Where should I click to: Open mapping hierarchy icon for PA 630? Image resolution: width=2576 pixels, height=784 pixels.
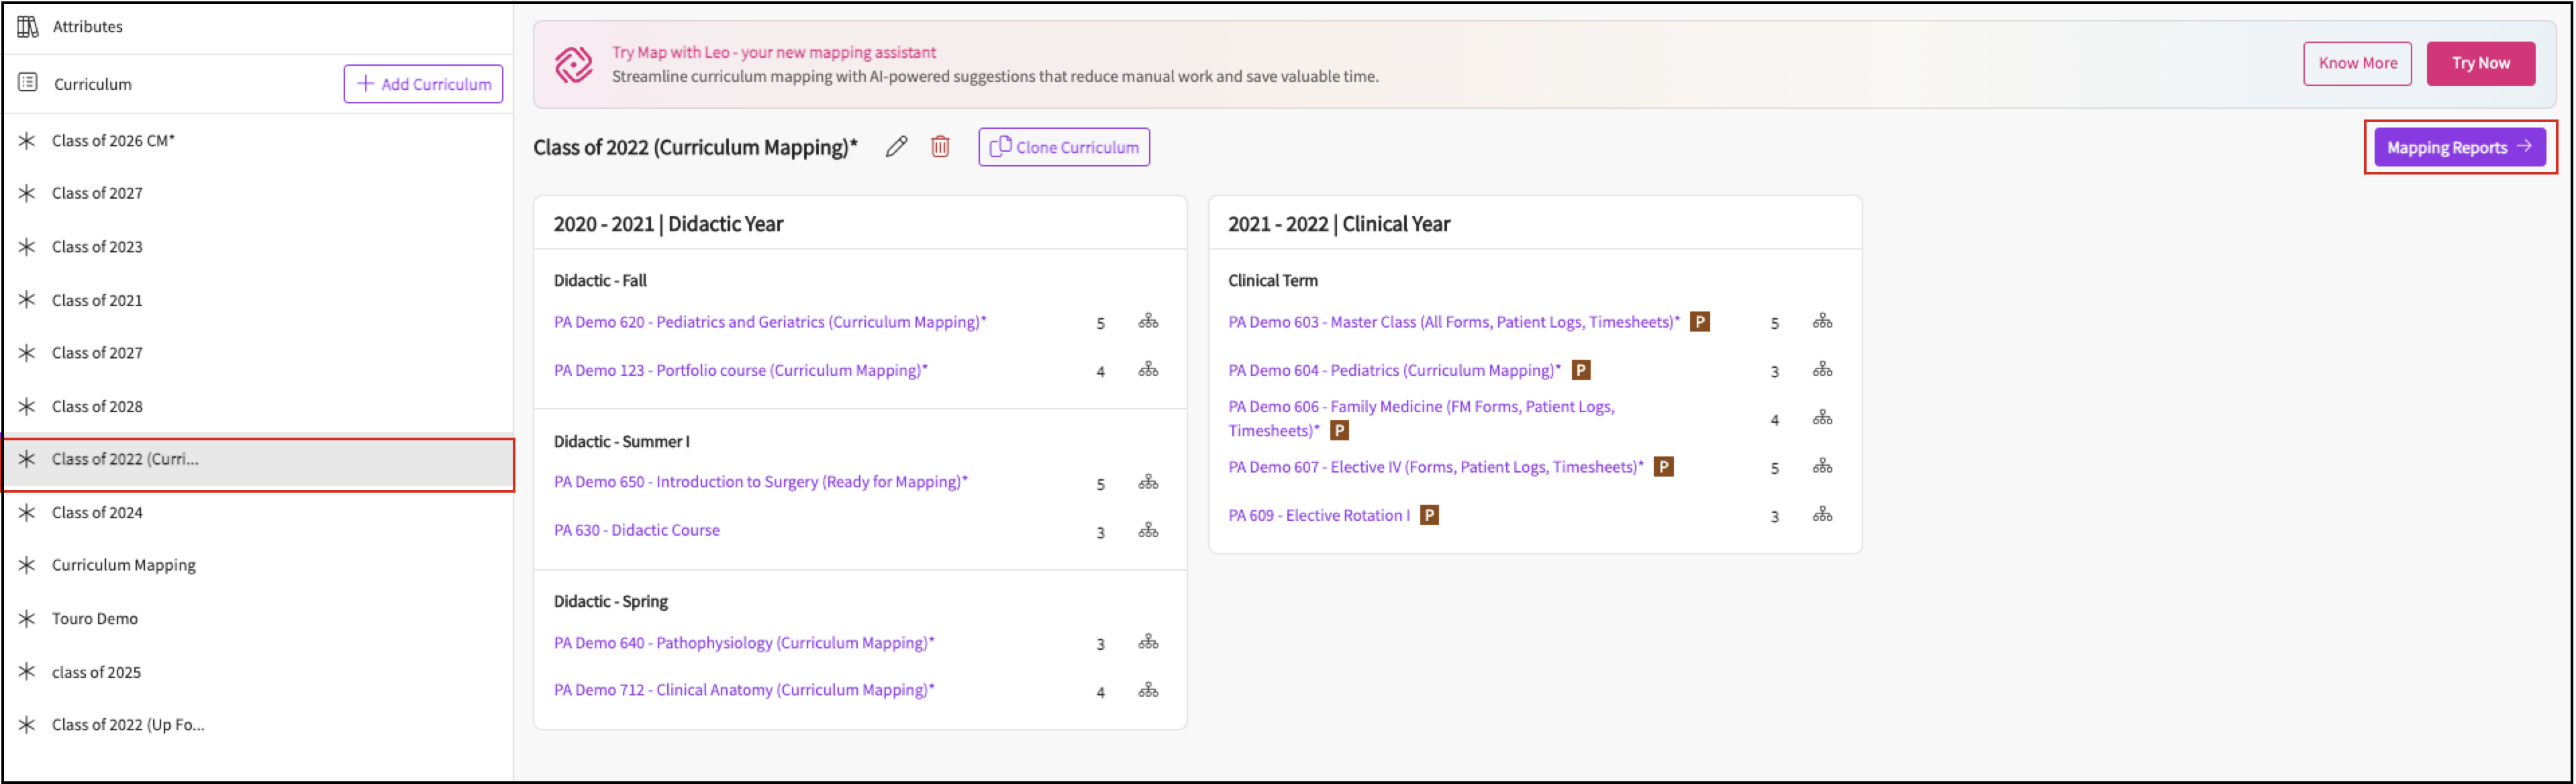(x=1148, y=531)
